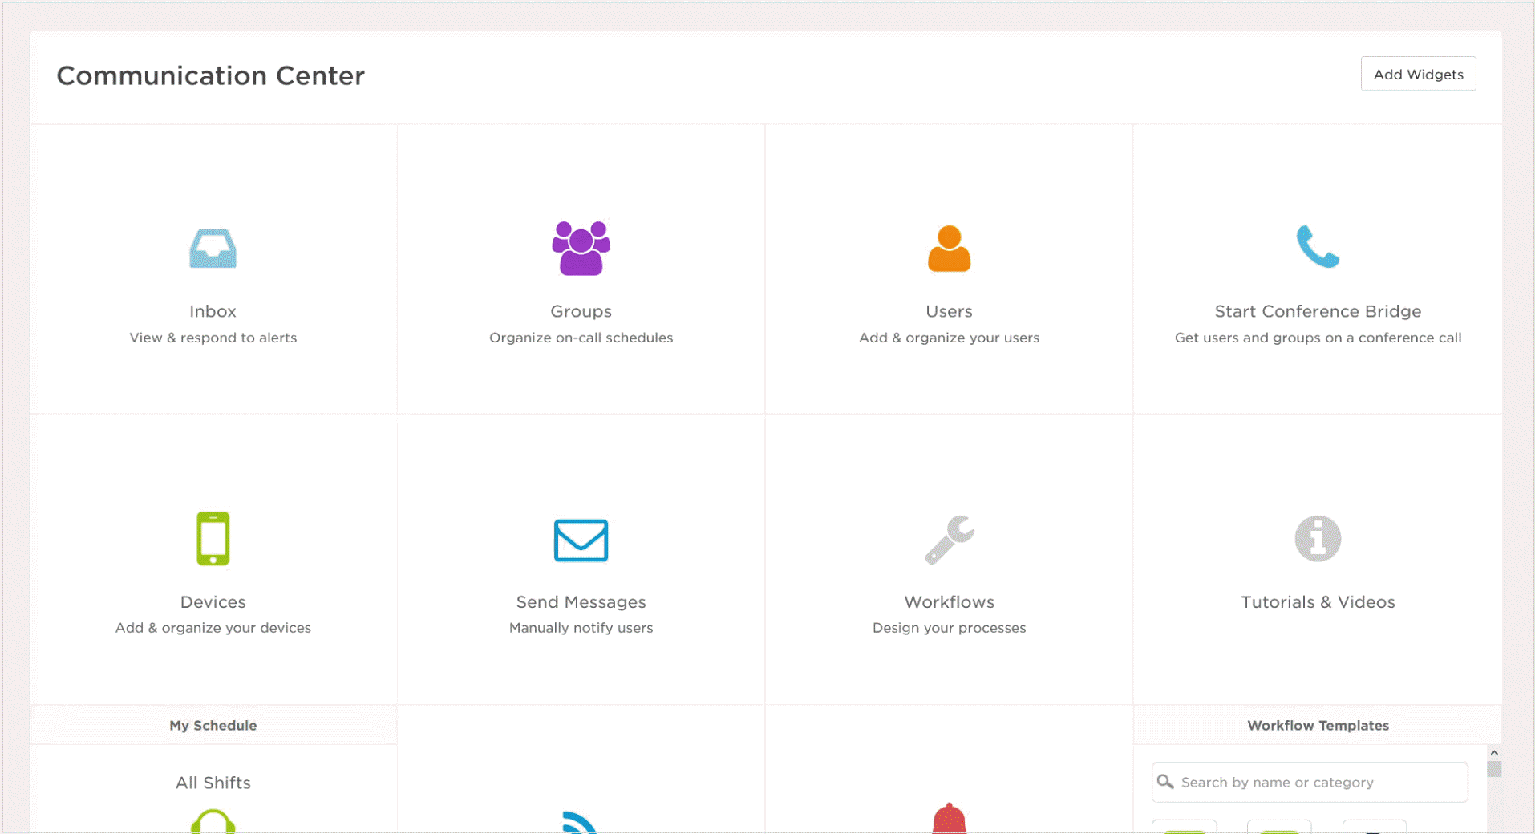This screenshot has width=1535, height=834.
Task: Open the purple Groups icon
Action: pos(581,248)
